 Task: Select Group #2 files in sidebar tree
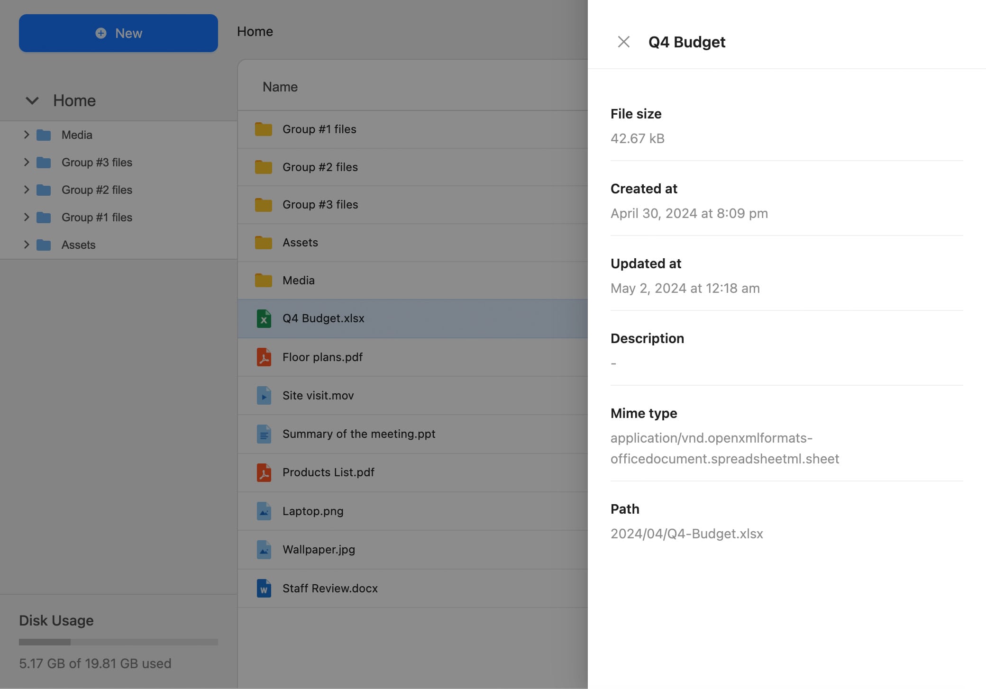point(97,190)
